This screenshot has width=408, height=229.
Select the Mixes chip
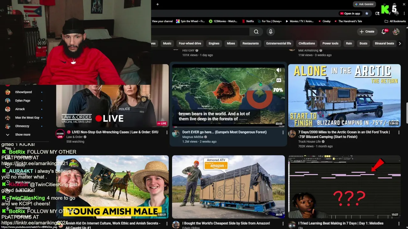231,43
